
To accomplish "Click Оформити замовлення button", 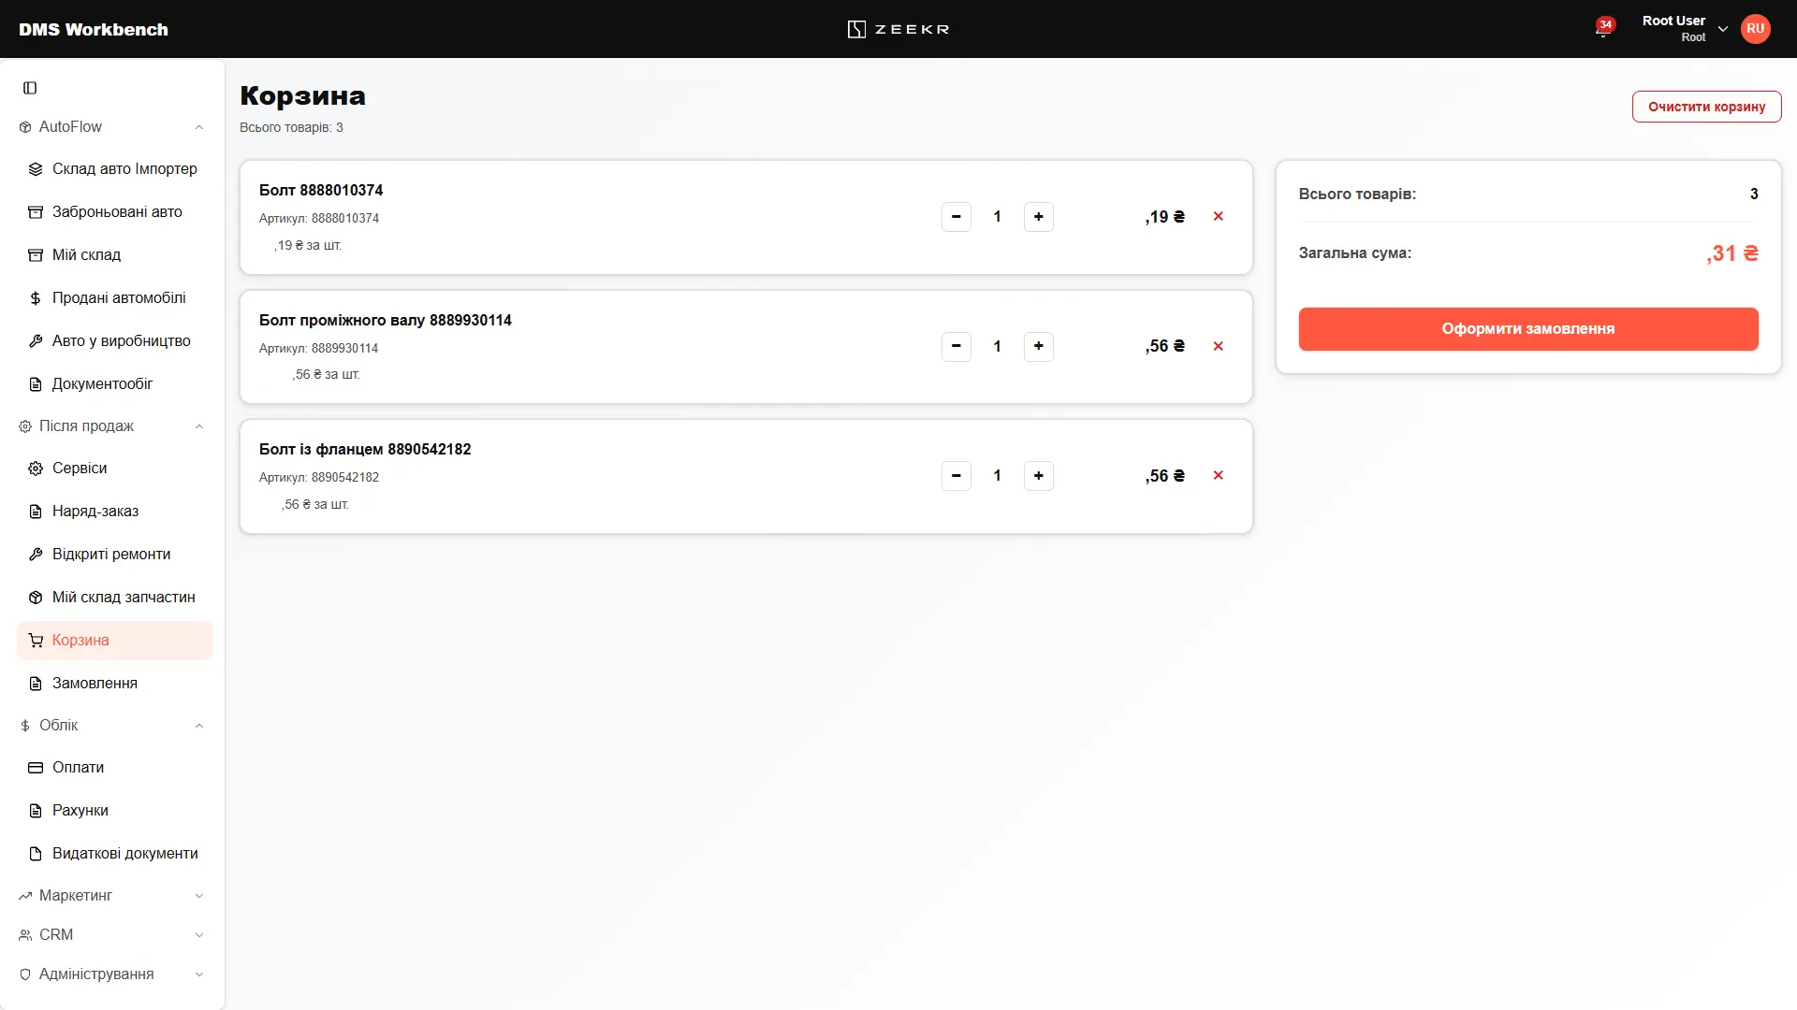I will pos(1527,329).
